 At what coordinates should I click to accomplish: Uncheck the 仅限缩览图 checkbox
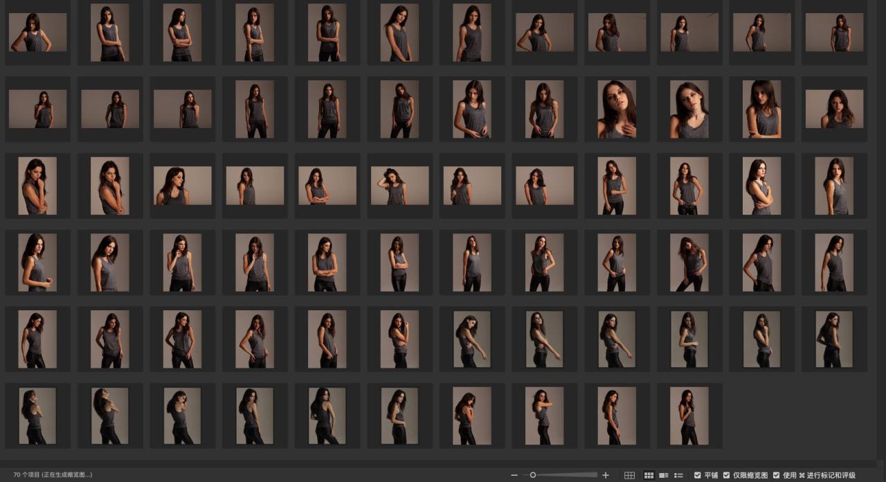coord(727,475)
